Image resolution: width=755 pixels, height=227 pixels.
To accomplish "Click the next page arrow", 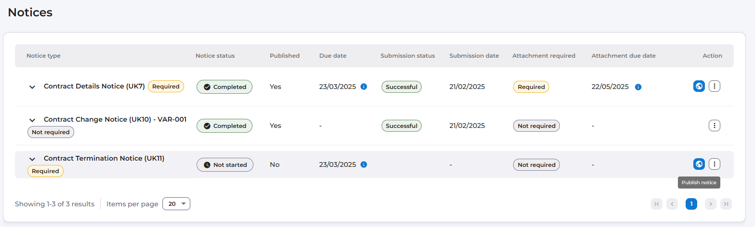I will [x=711, y=204].
